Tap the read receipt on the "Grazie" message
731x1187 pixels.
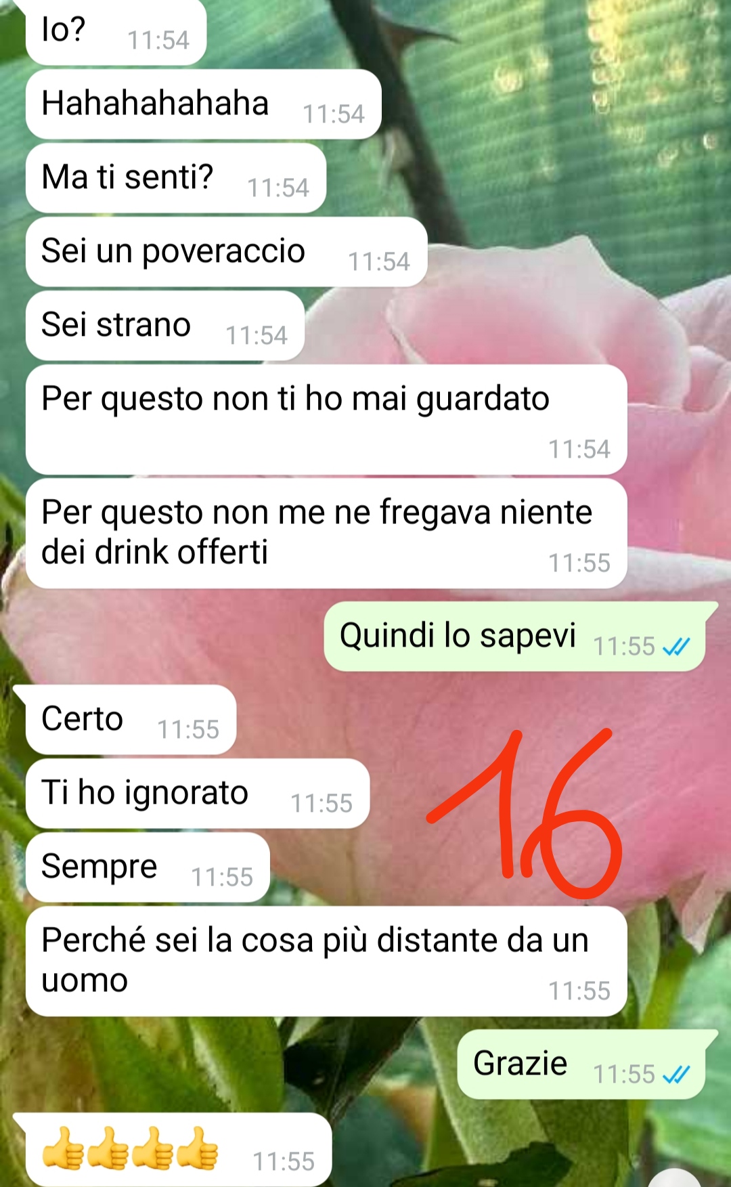click(x=676, y=1074)
